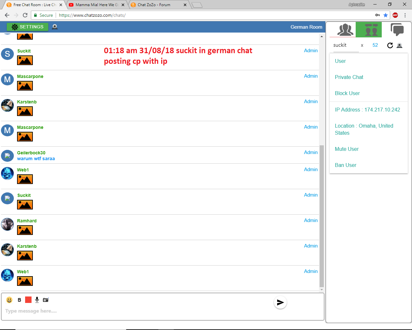
Task: Click the Type message here input field
Action: 135,311
